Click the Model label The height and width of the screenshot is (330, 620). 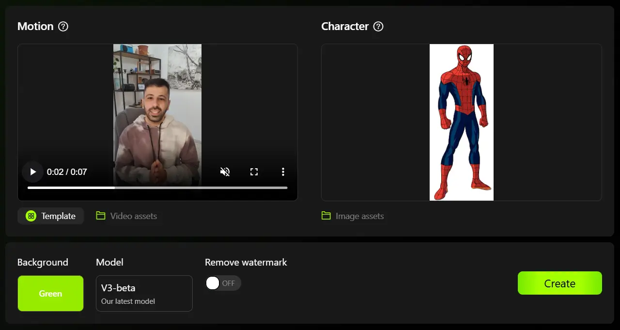pyautogui.click(x=109, y=262)
